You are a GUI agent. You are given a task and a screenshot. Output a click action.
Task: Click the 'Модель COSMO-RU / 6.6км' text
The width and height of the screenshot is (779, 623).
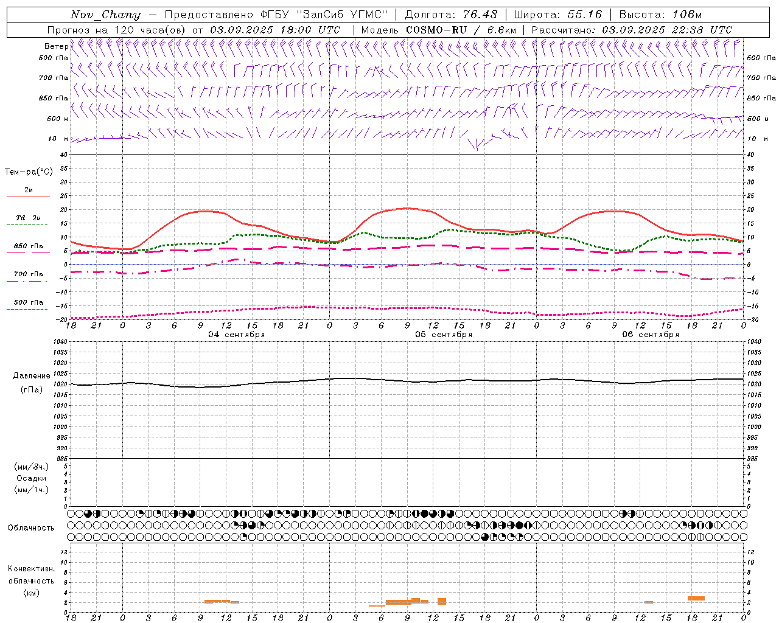[x=438, y=30]
